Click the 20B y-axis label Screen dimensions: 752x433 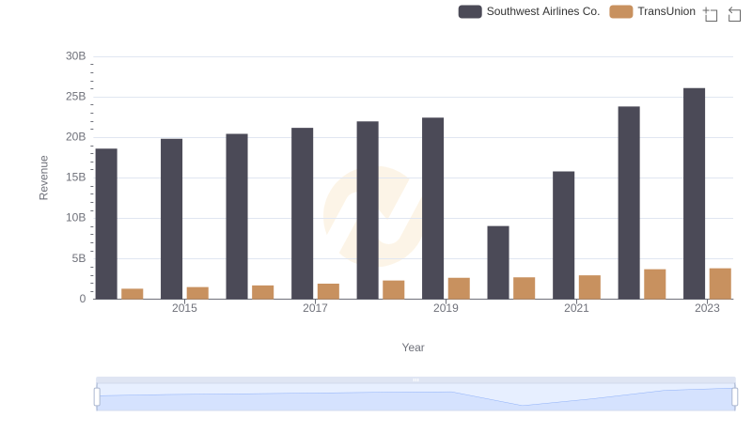(76, 137)
